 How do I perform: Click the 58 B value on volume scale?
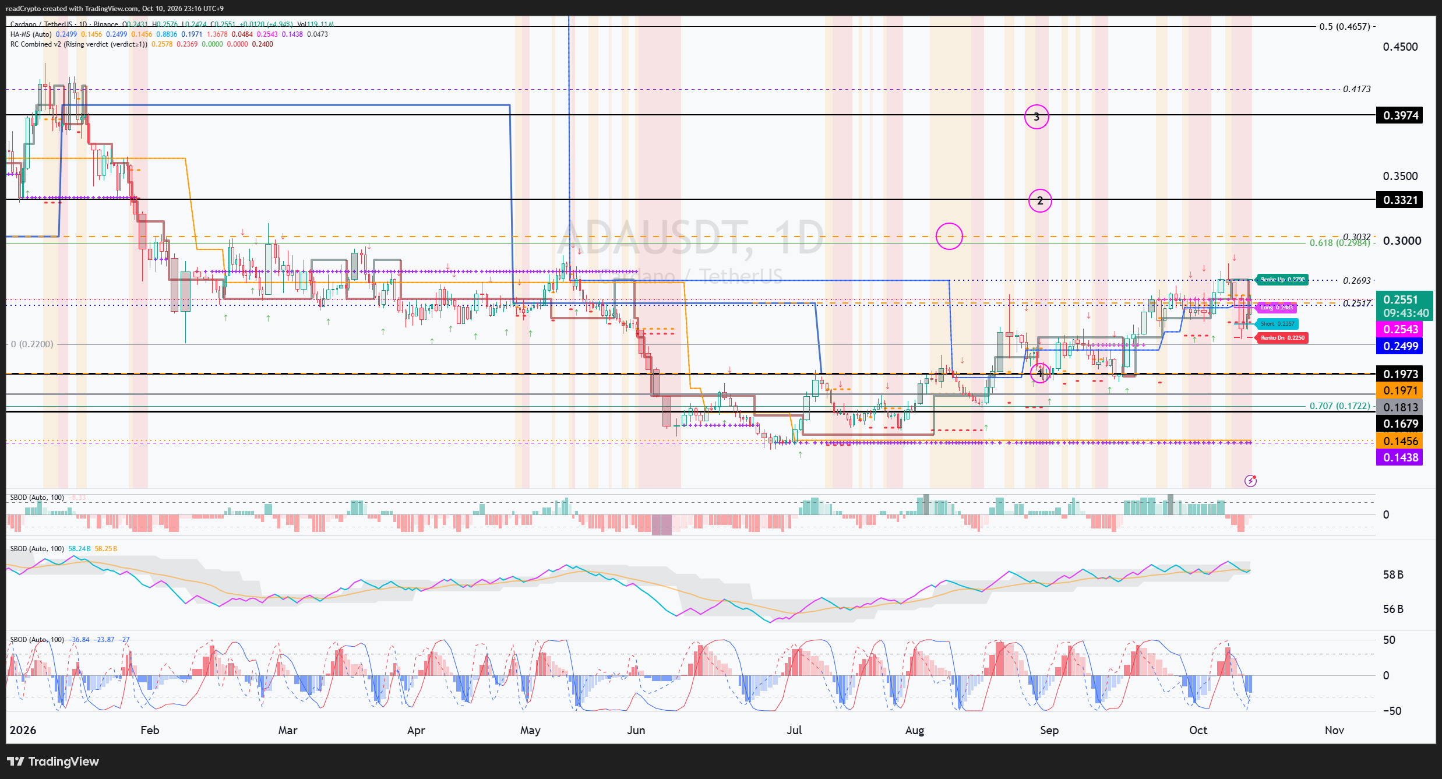(1393, 575)
